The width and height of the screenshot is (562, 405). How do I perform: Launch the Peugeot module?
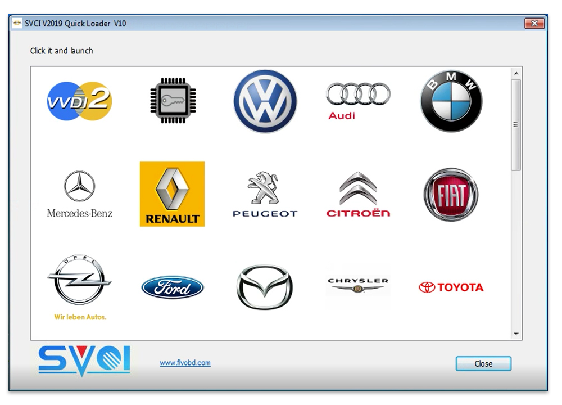(x=265, y=195)
